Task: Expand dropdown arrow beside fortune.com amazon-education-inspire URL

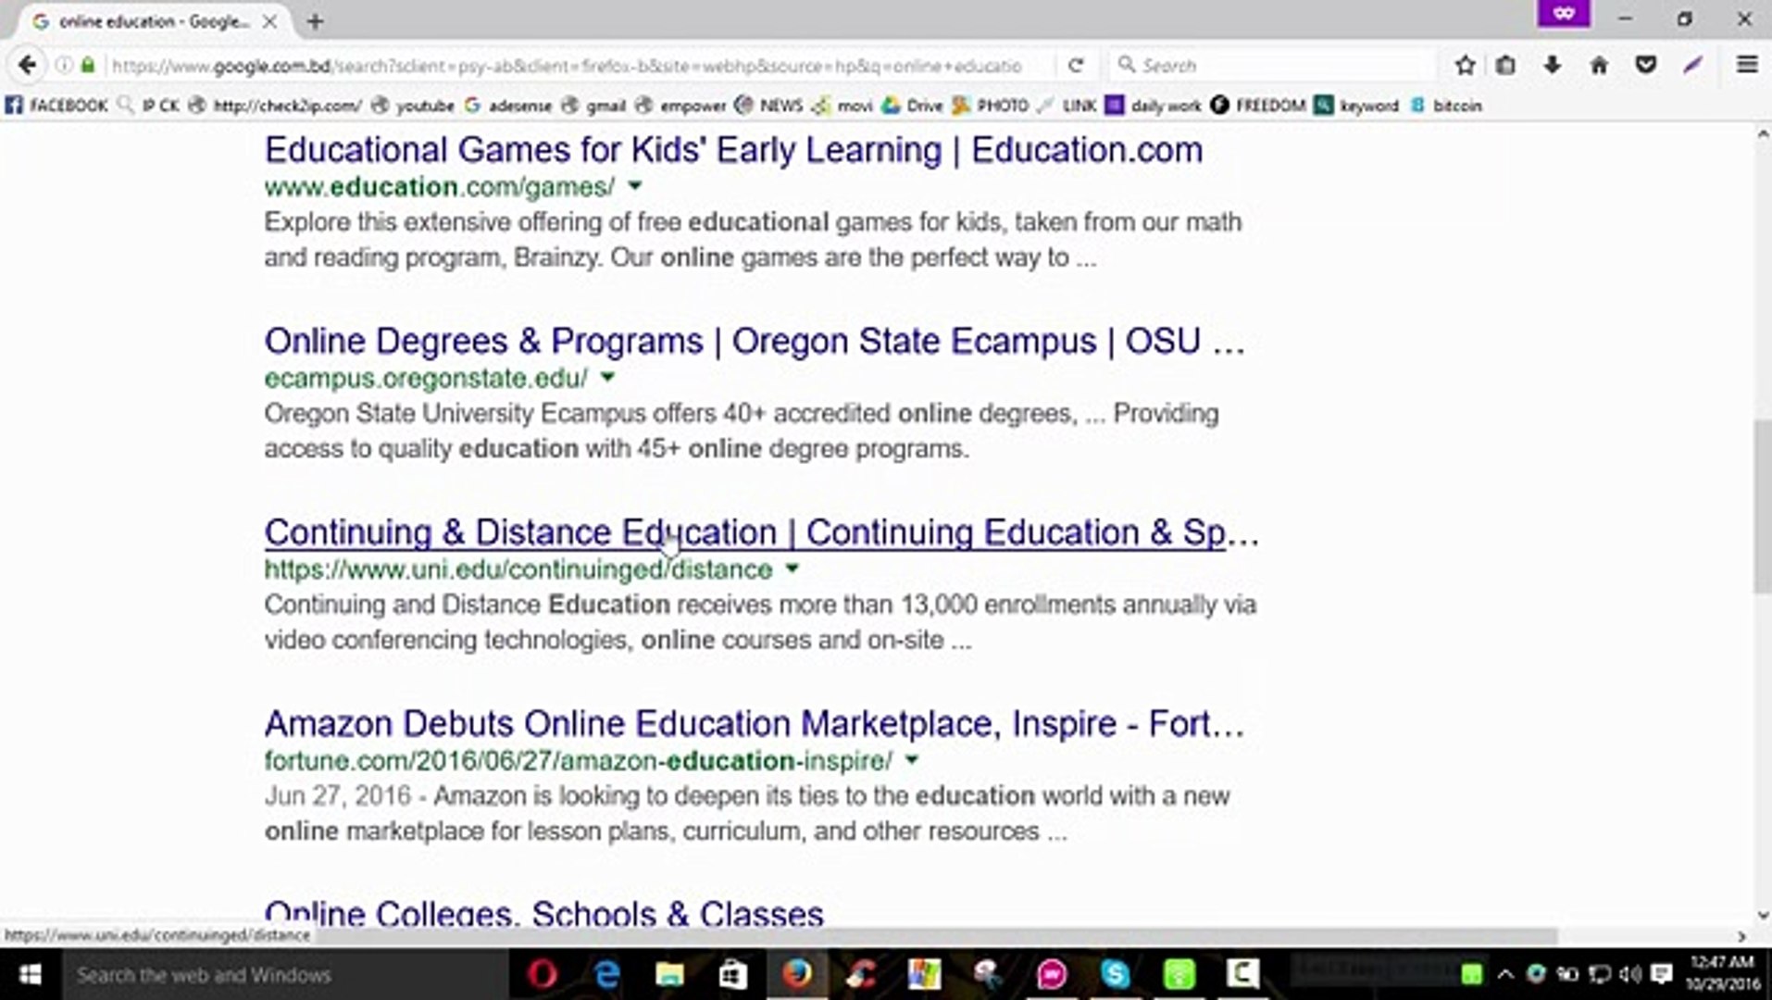Action: pyautogui.click(x=912, y=760)
